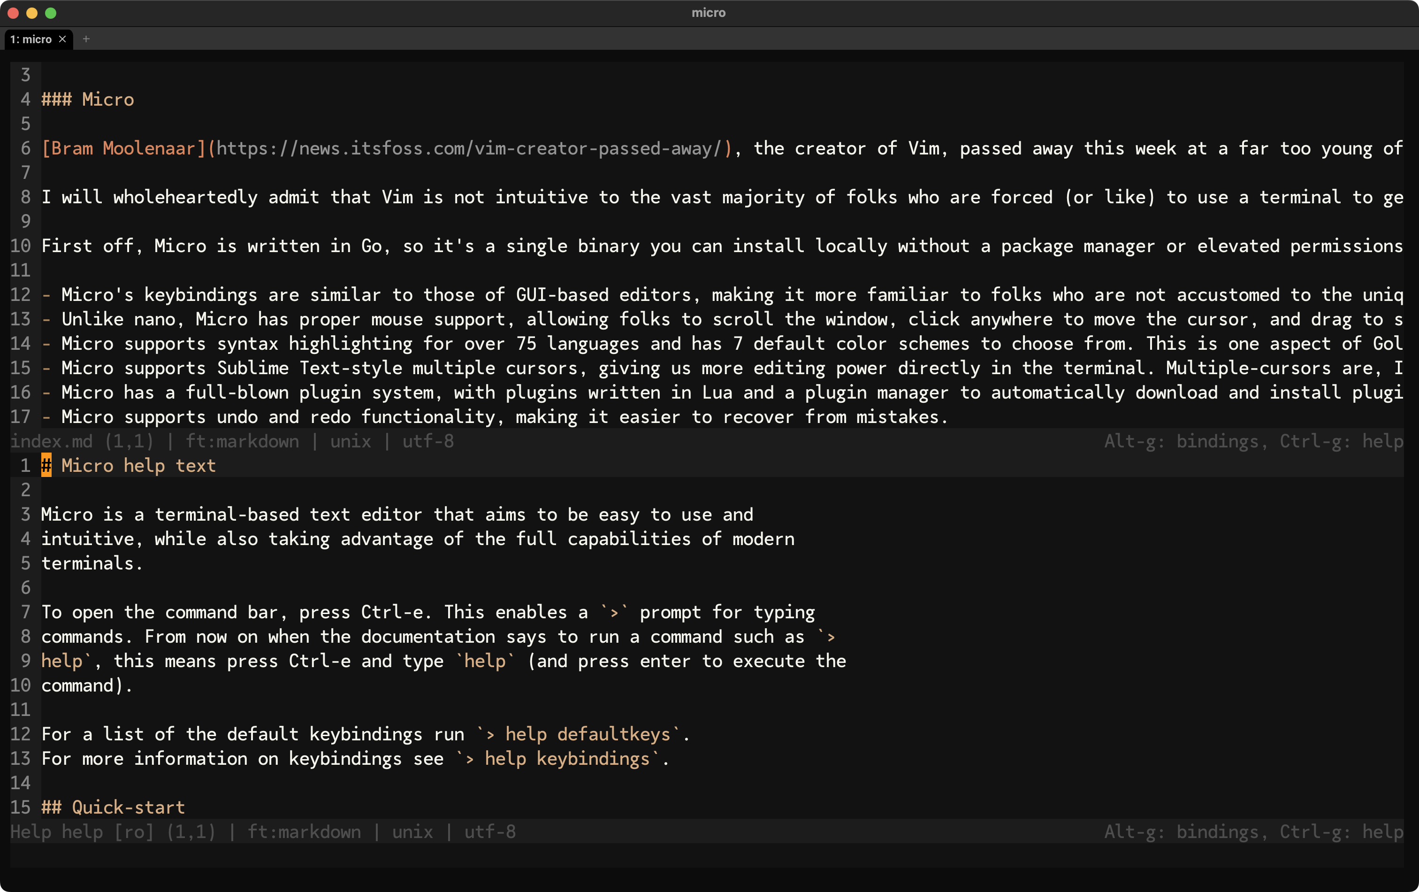Image resolution: width=1419 pixels, height=892 pixels.
Task: Click the index.md status bar filename
Action: (52, 441)
